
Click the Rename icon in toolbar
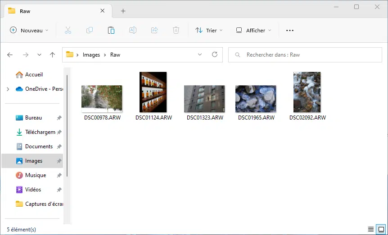tap(133, 31)
